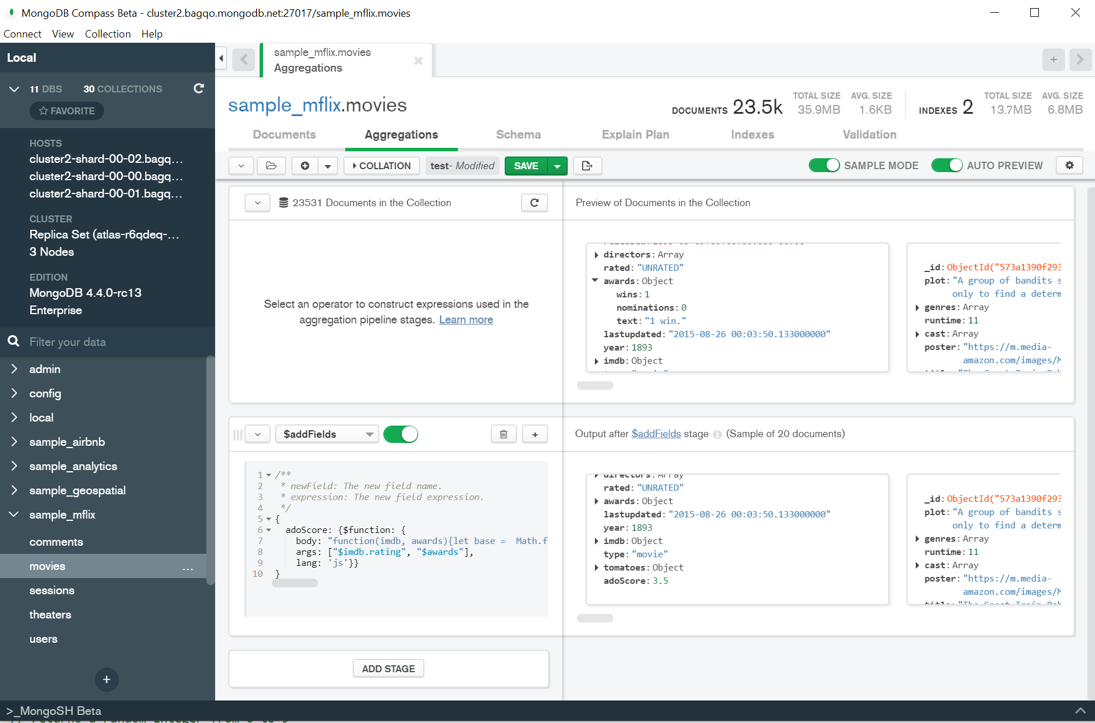The height and width of the screenshot is (723, 1095).
Task: Create a new pipeline with the plus circle icon
Action: point(305,166)
